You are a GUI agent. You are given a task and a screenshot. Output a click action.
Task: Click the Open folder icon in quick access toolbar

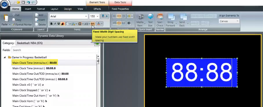click(x=18, y=2)
